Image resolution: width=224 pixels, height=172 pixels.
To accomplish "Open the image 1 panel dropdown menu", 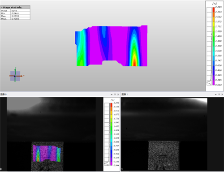I will point(215,95).
